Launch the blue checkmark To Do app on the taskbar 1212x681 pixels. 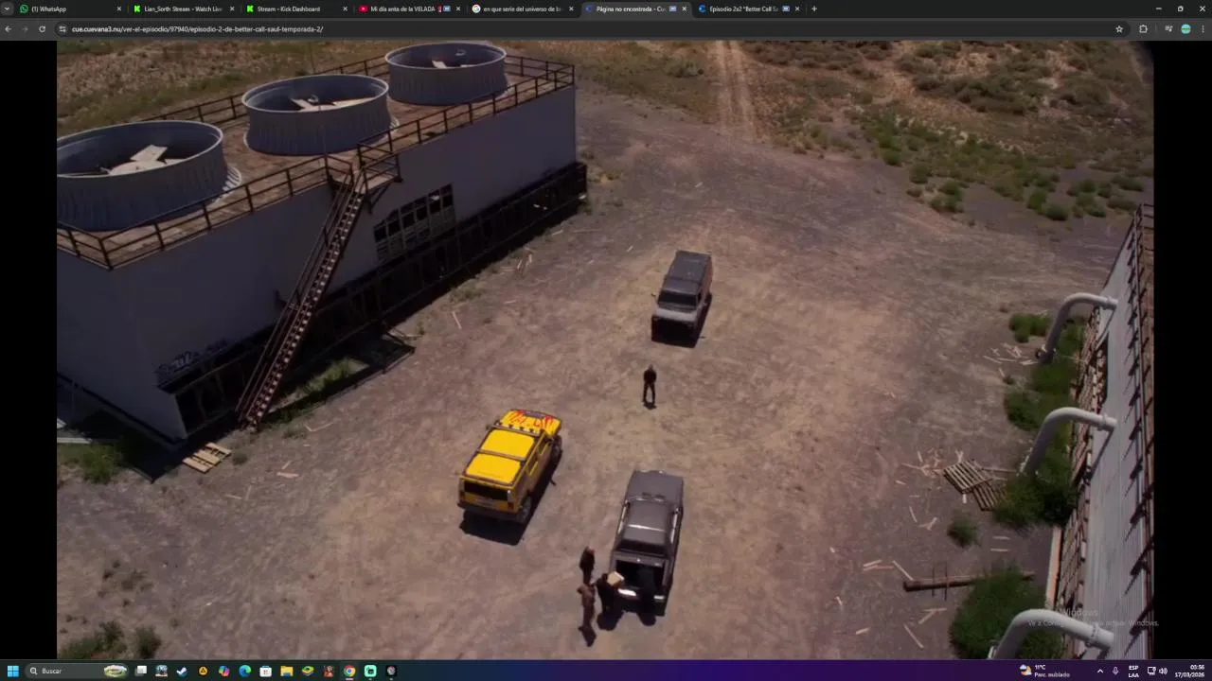182,671
